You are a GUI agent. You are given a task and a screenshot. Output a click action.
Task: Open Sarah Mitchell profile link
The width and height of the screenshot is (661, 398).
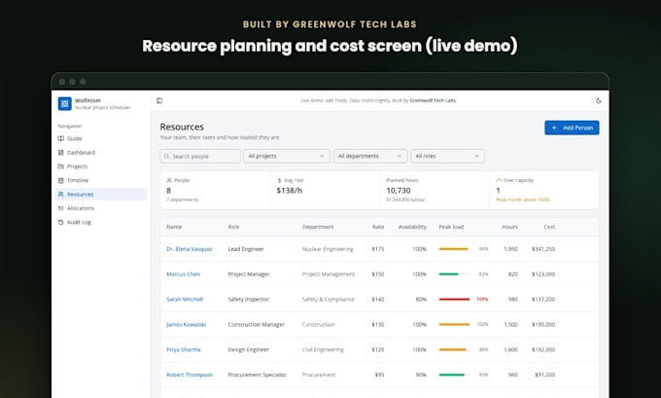pyautogui.click(x=185, y=300)
